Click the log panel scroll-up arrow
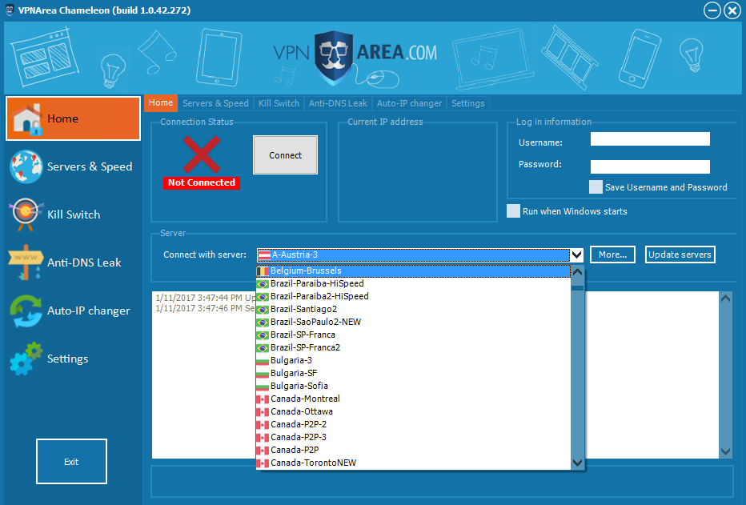Screen dimensions: 746x505 coord(725,299)
